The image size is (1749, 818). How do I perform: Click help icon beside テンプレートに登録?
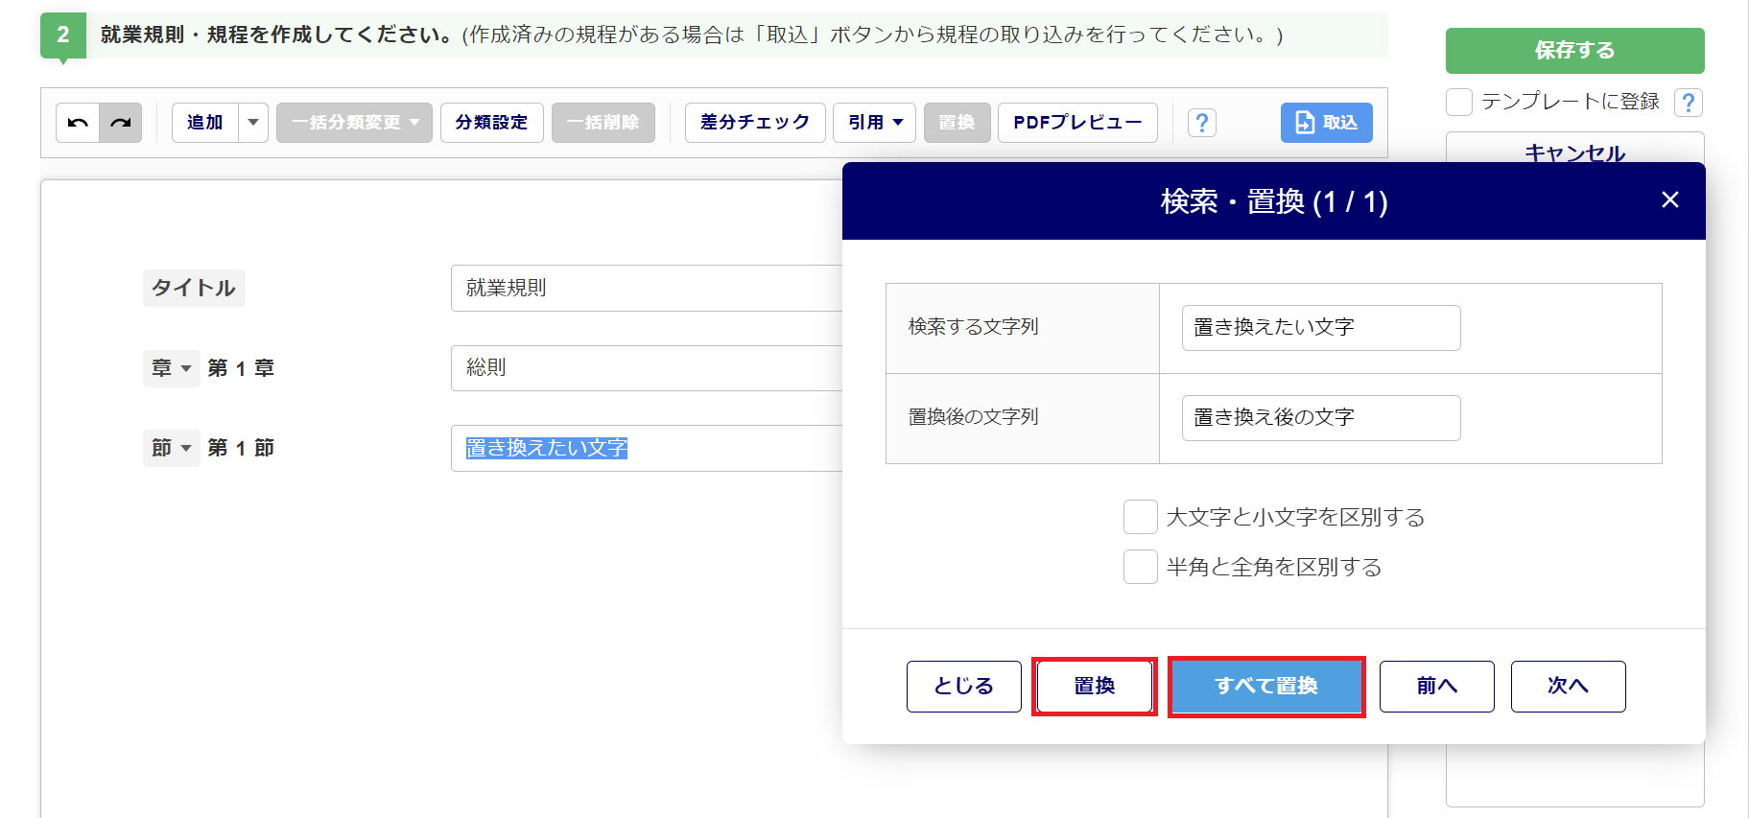coord(1688,102)
